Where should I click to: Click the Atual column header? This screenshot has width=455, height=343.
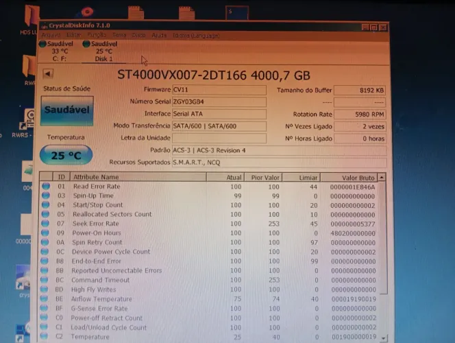tap(225, 177)
